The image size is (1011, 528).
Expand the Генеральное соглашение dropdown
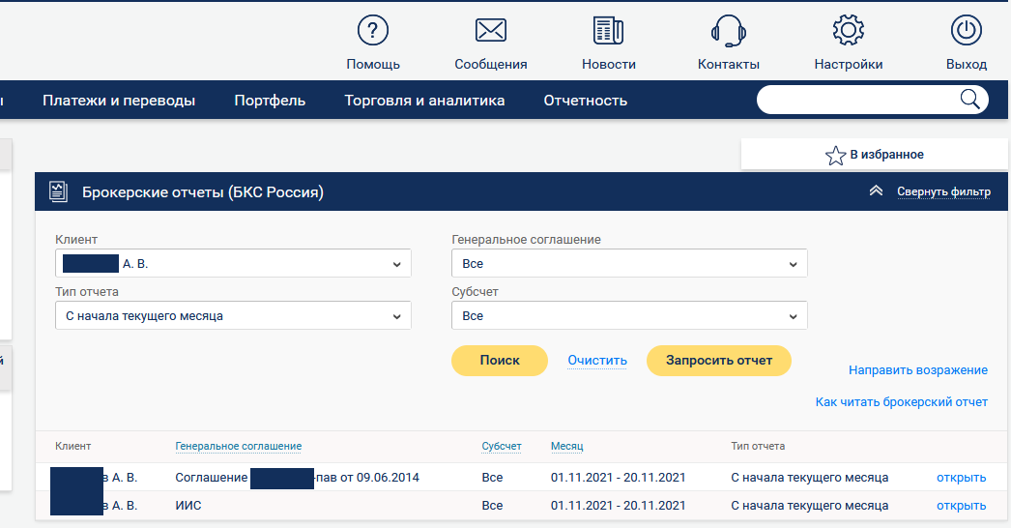point(629,263)
